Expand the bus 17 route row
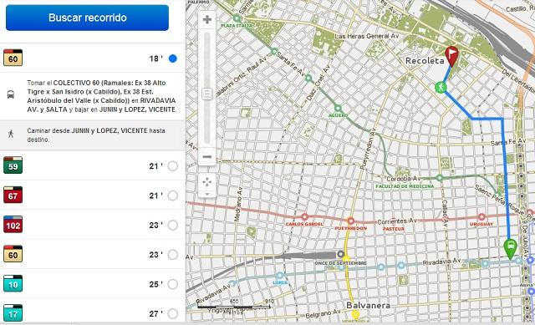Viewport: 535px width, 325px height. pyautogui.click(x=92, y=313)
